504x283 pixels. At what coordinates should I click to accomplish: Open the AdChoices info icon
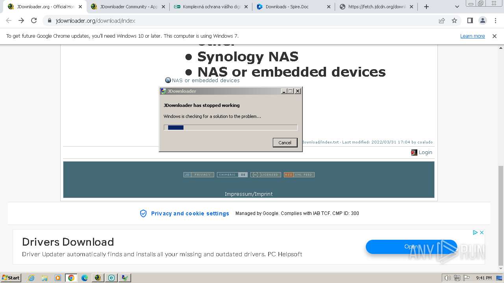click(475, 233)
